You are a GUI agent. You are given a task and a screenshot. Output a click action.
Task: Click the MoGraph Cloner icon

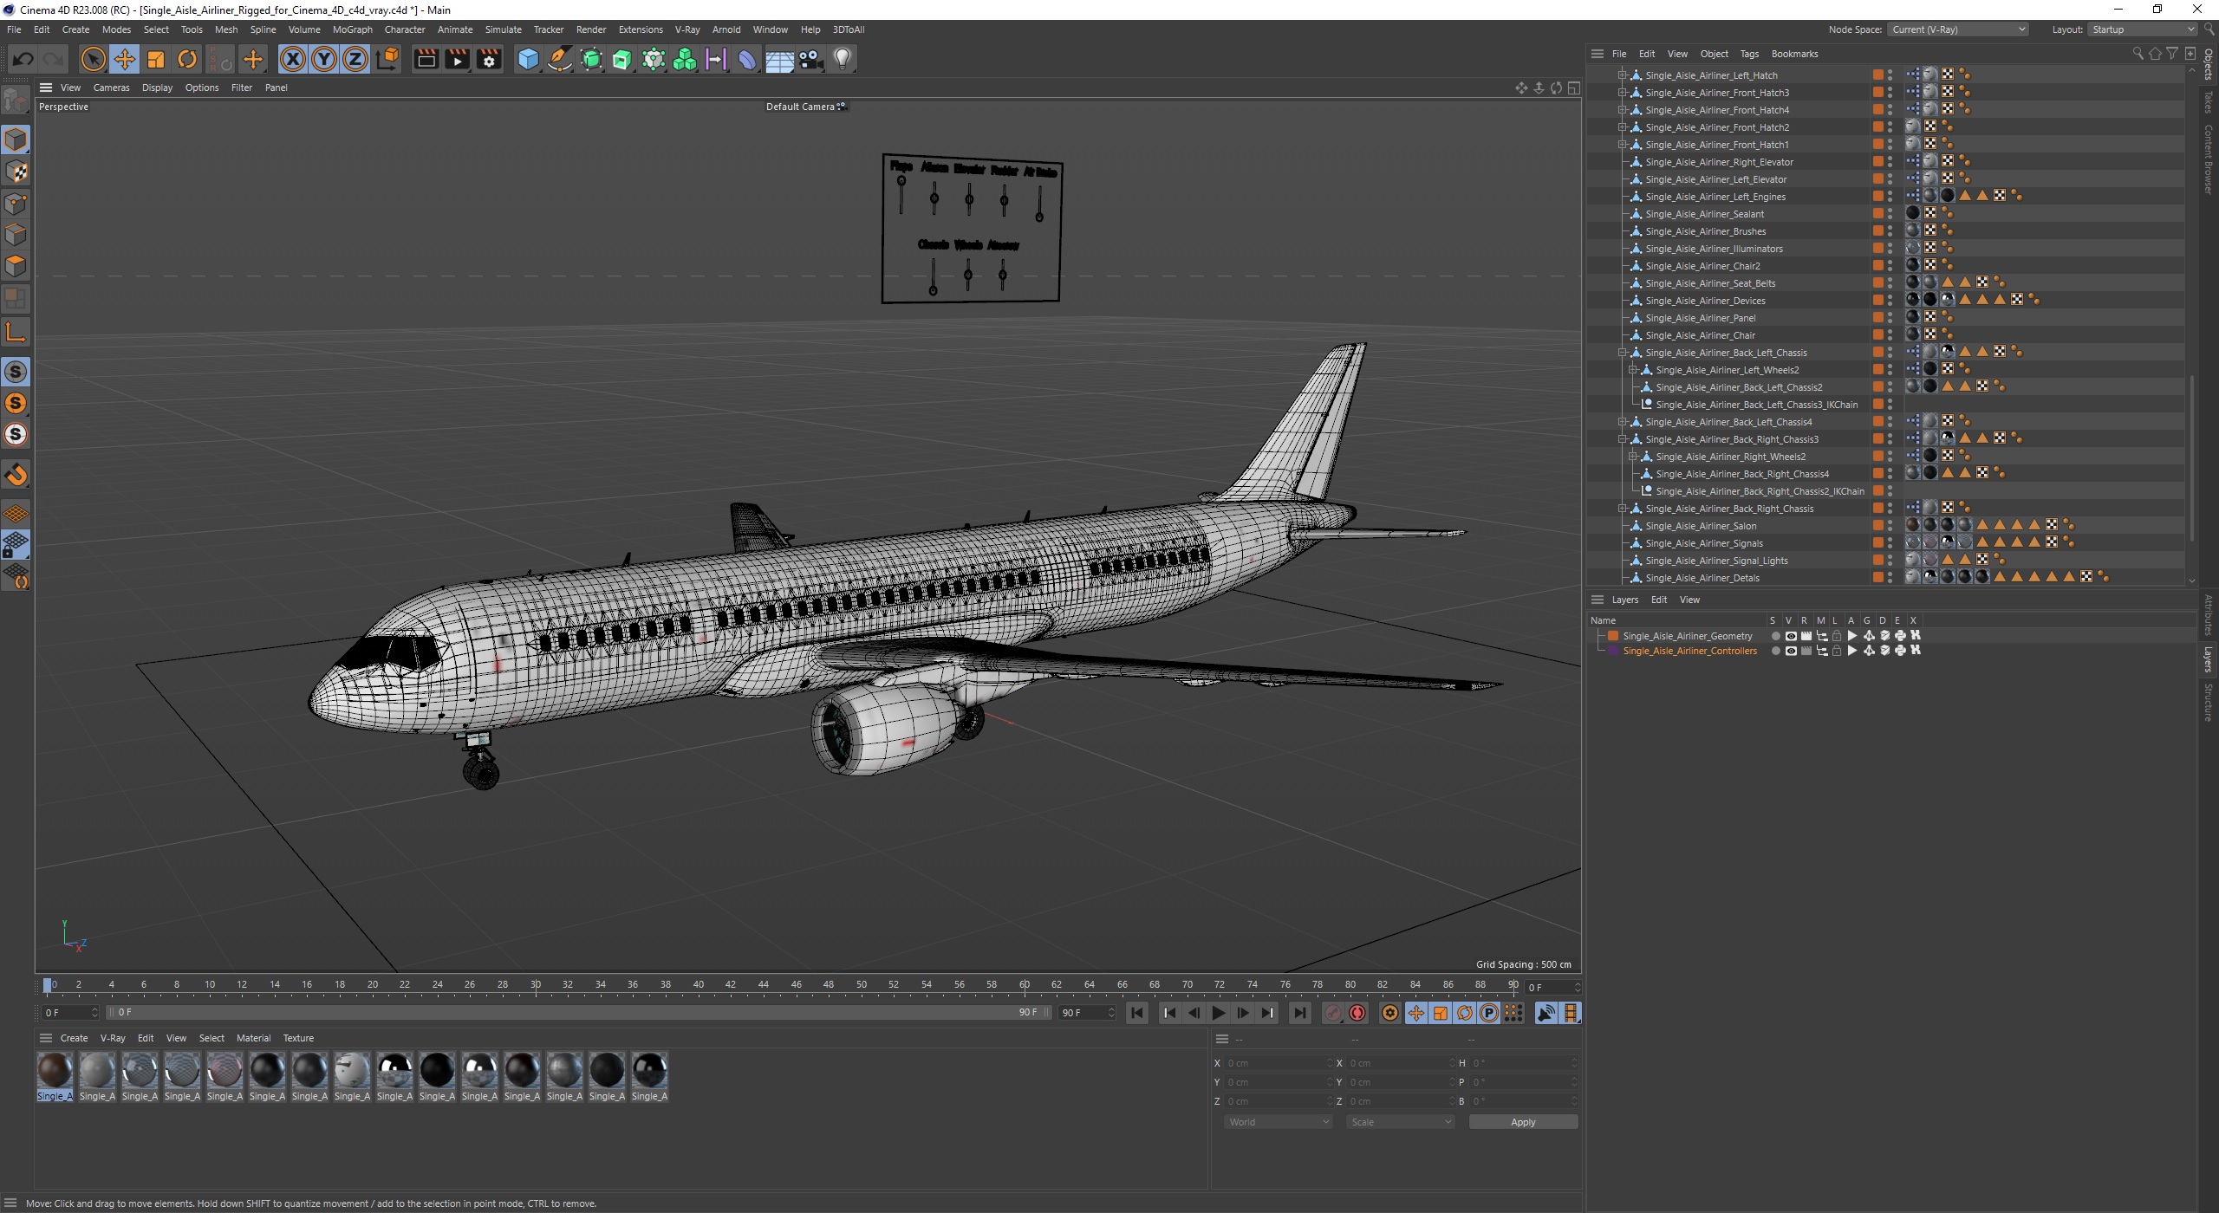pos(685,59)
